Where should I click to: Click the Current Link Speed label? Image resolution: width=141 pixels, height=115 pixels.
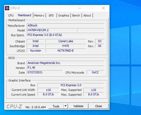[x=23, y=95]
